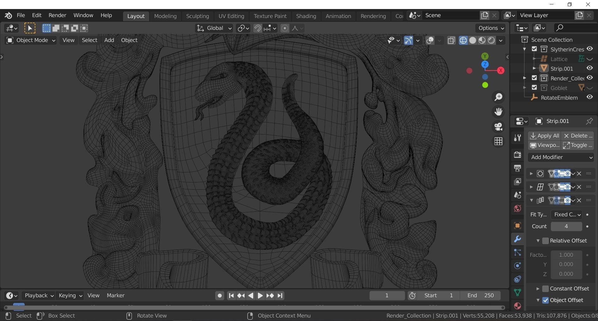This screenshot has height=321, width=598.
Task: Switch to solid viewport shading
Action: 472,40
